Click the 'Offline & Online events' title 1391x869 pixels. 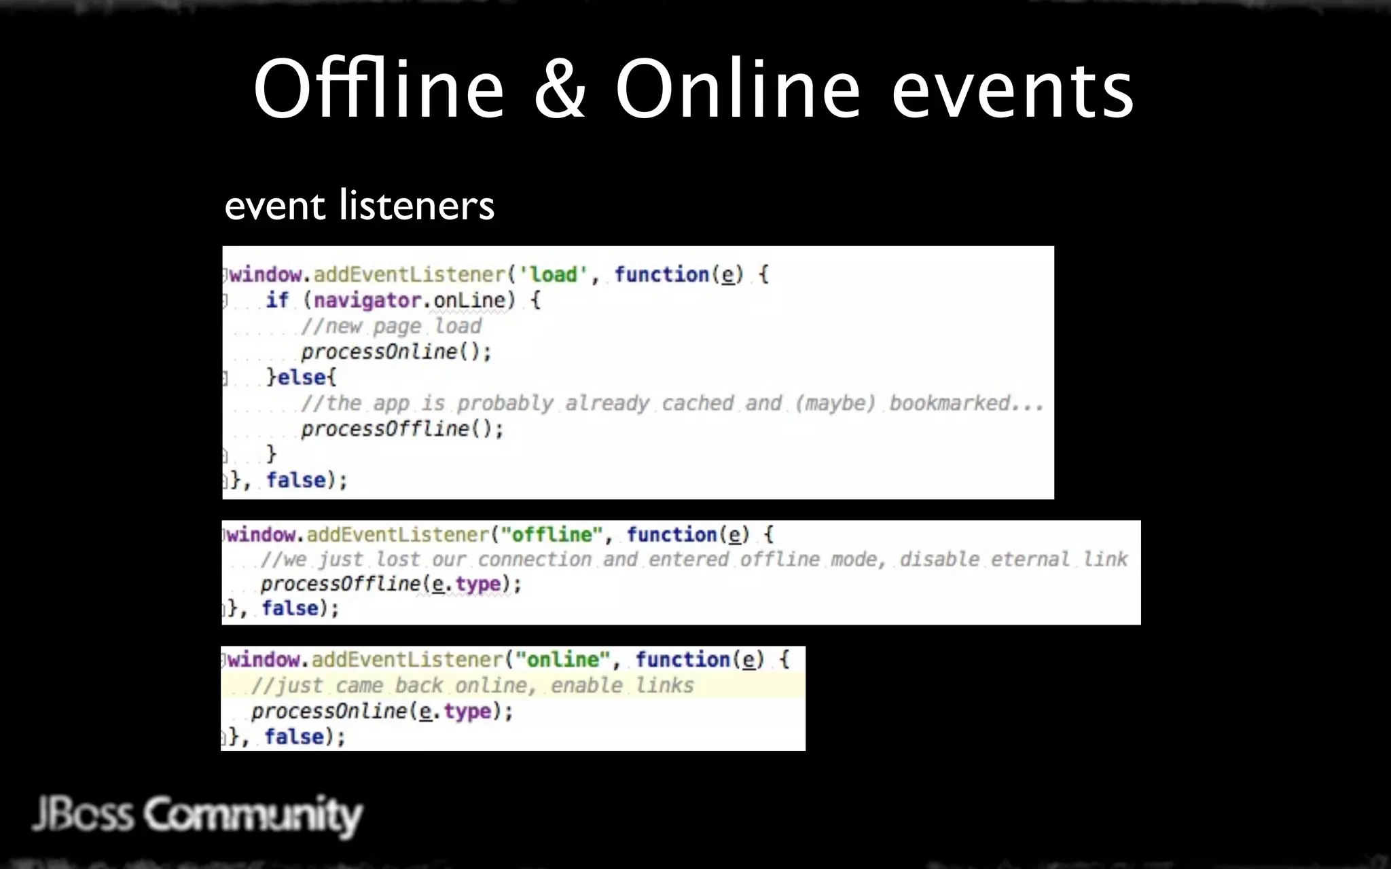(x=693, y=90)
